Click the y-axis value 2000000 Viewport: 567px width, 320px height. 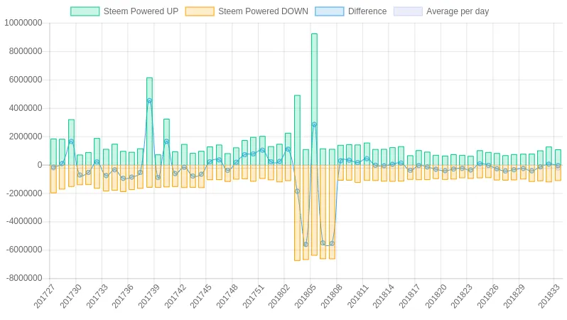point(26,137)
